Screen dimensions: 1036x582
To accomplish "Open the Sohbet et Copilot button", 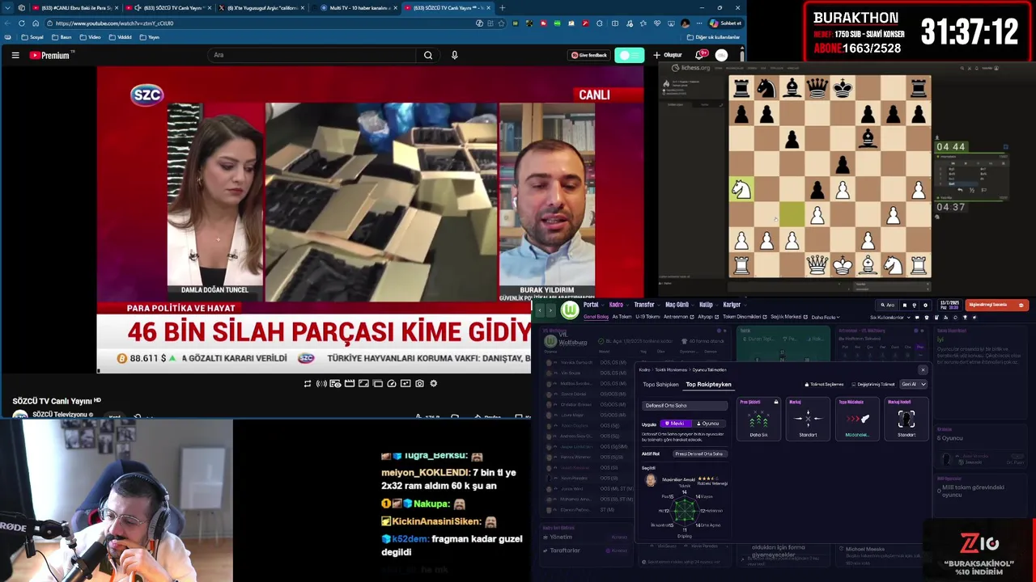I will pos(726,23).
